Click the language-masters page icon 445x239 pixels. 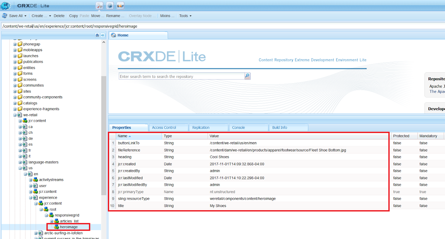[25, 162]
